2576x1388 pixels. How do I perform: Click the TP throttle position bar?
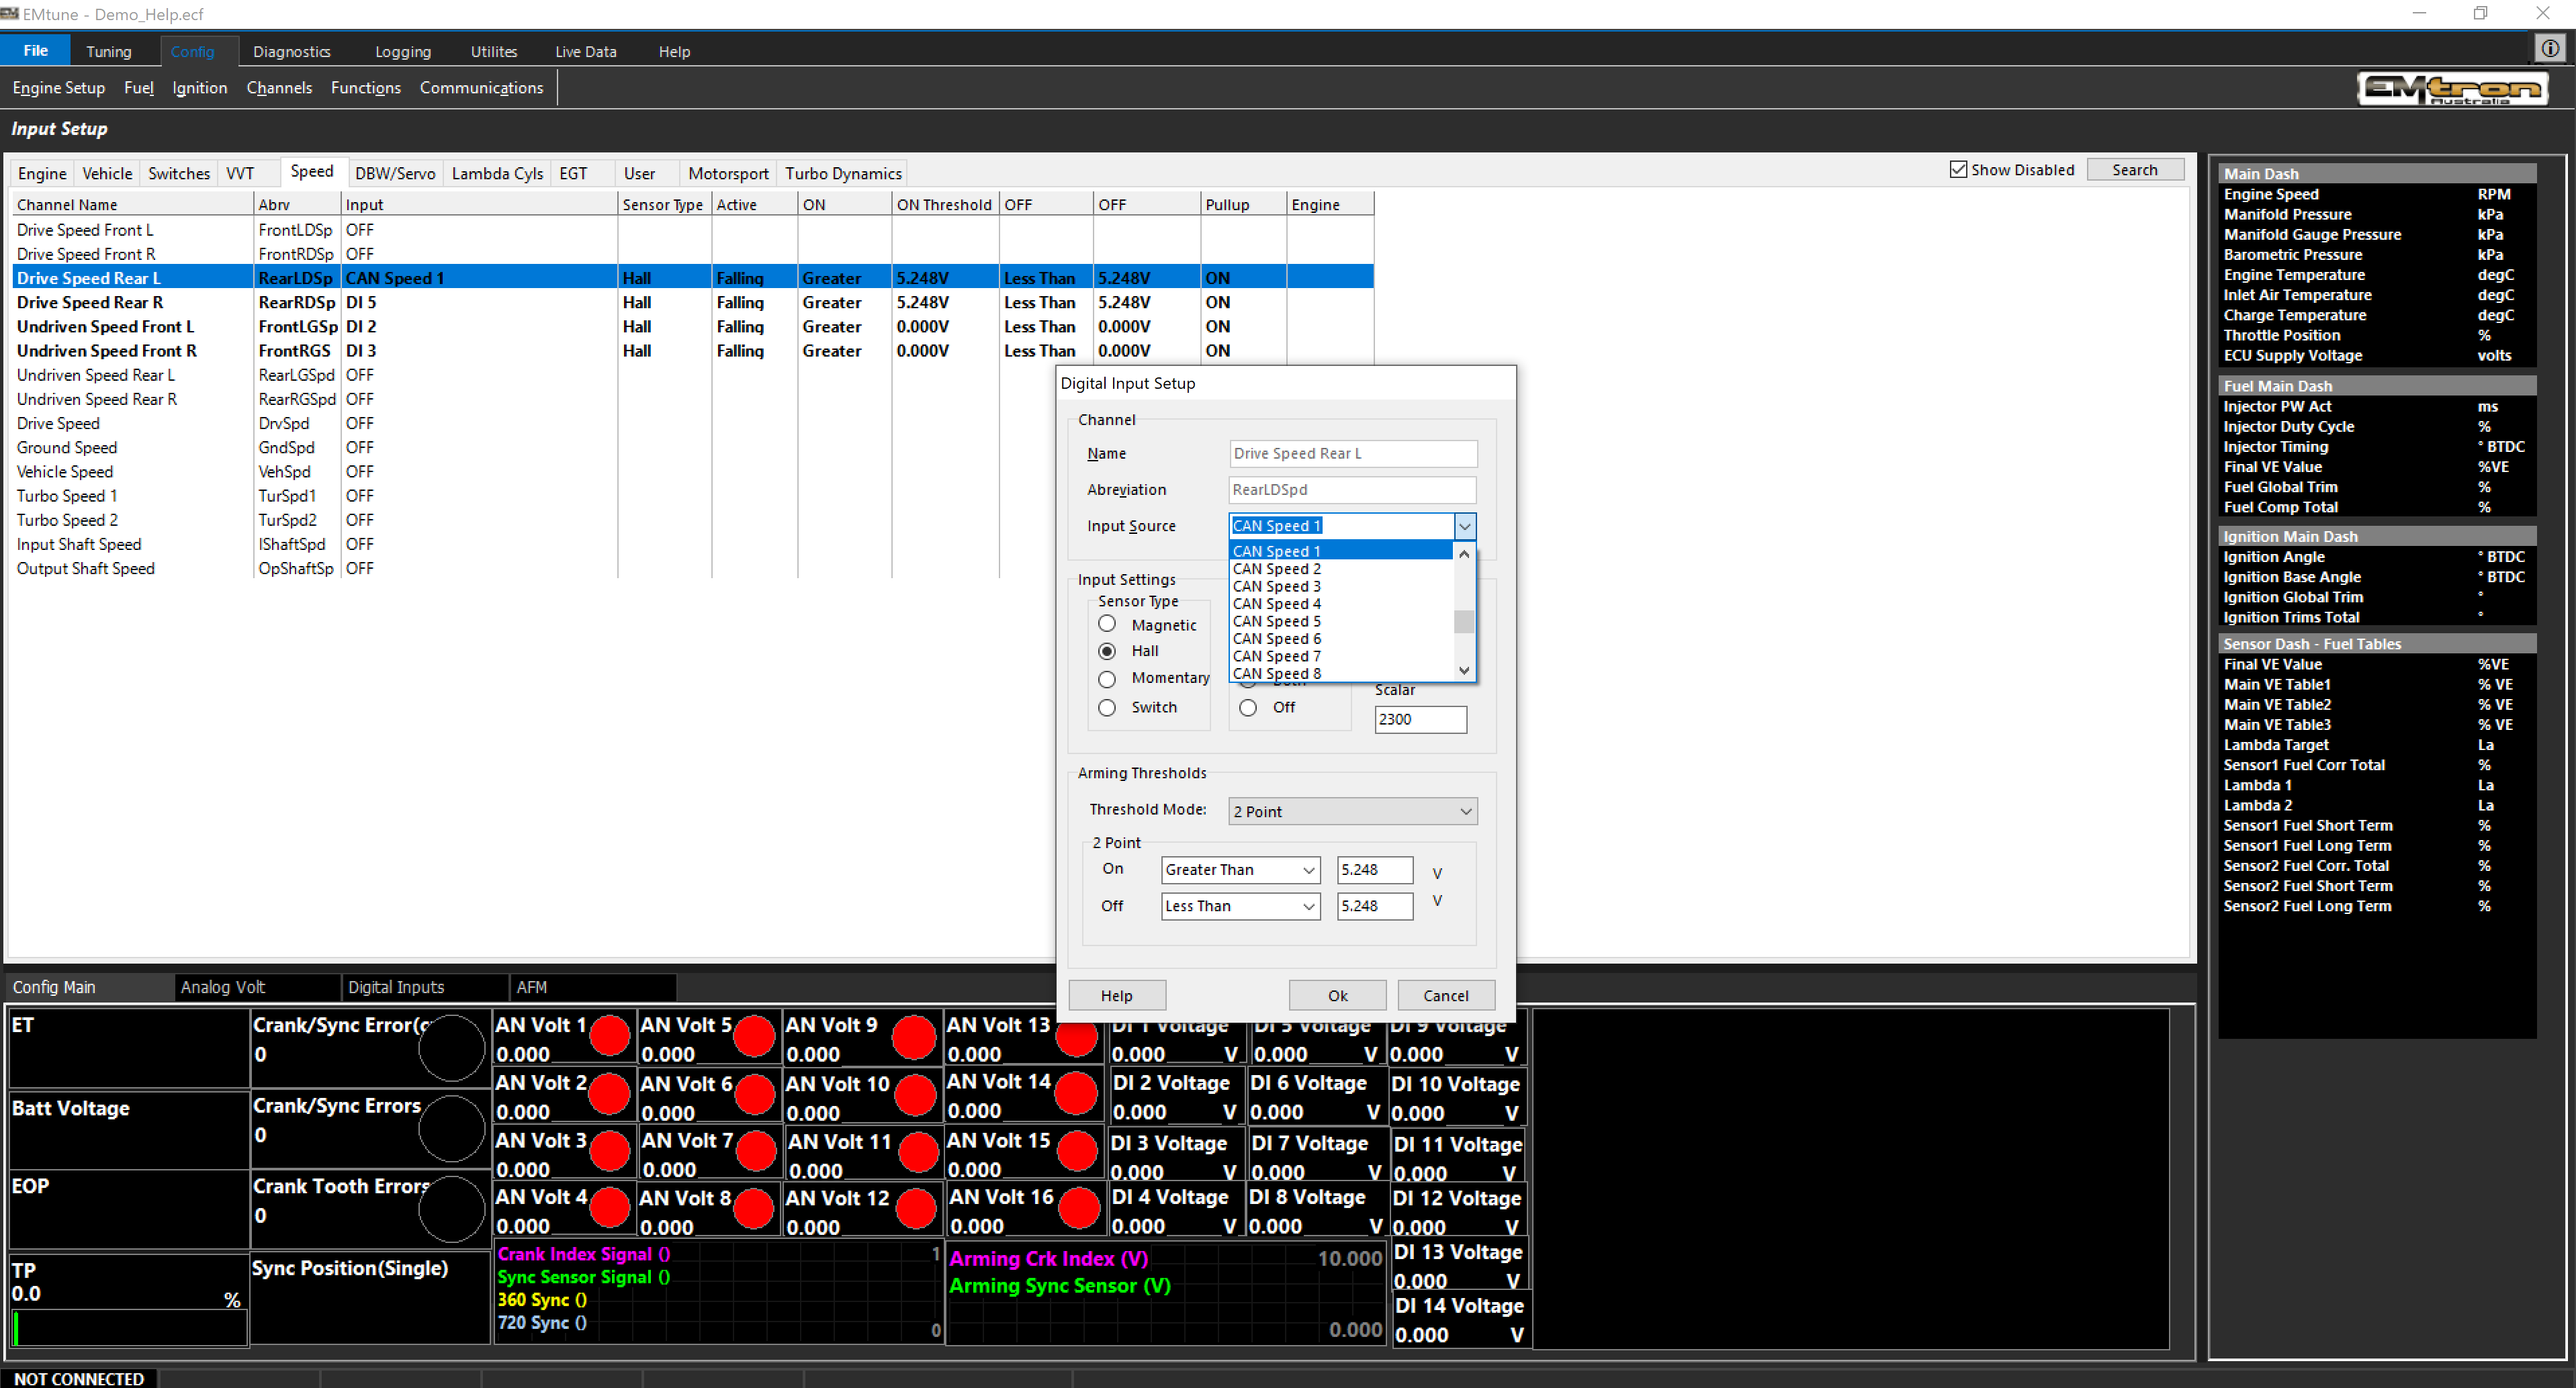point(129,1327)
